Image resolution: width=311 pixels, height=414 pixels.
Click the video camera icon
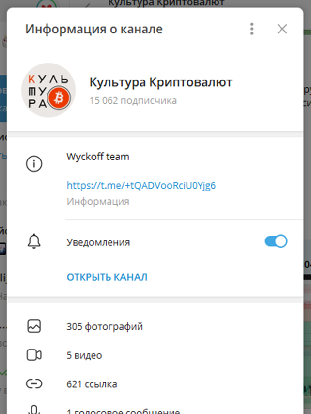point(34,355)
